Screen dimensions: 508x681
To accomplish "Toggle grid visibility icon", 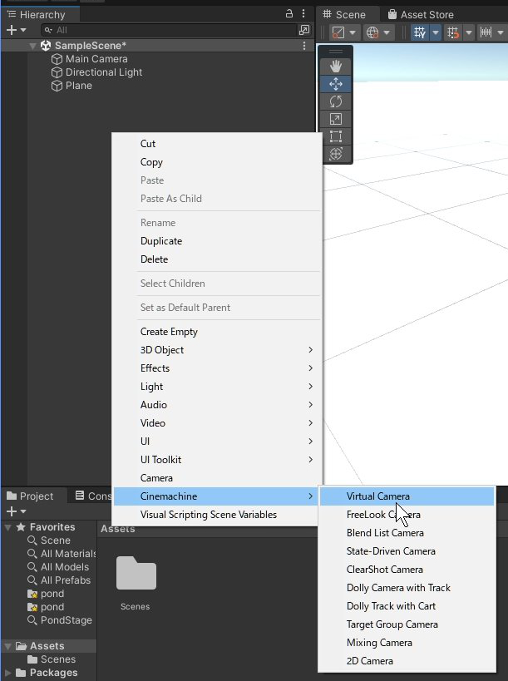I will tap(419, 32).
